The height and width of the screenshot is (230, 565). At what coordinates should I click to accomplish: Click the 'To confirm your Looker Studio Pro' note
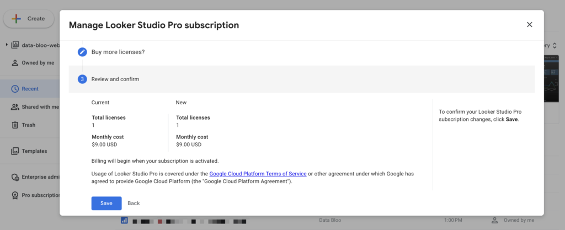481,115
